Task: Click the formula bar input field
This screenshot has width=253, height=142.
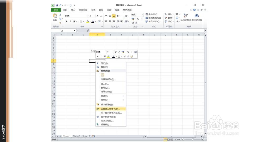Action: (x=147, y=31)
